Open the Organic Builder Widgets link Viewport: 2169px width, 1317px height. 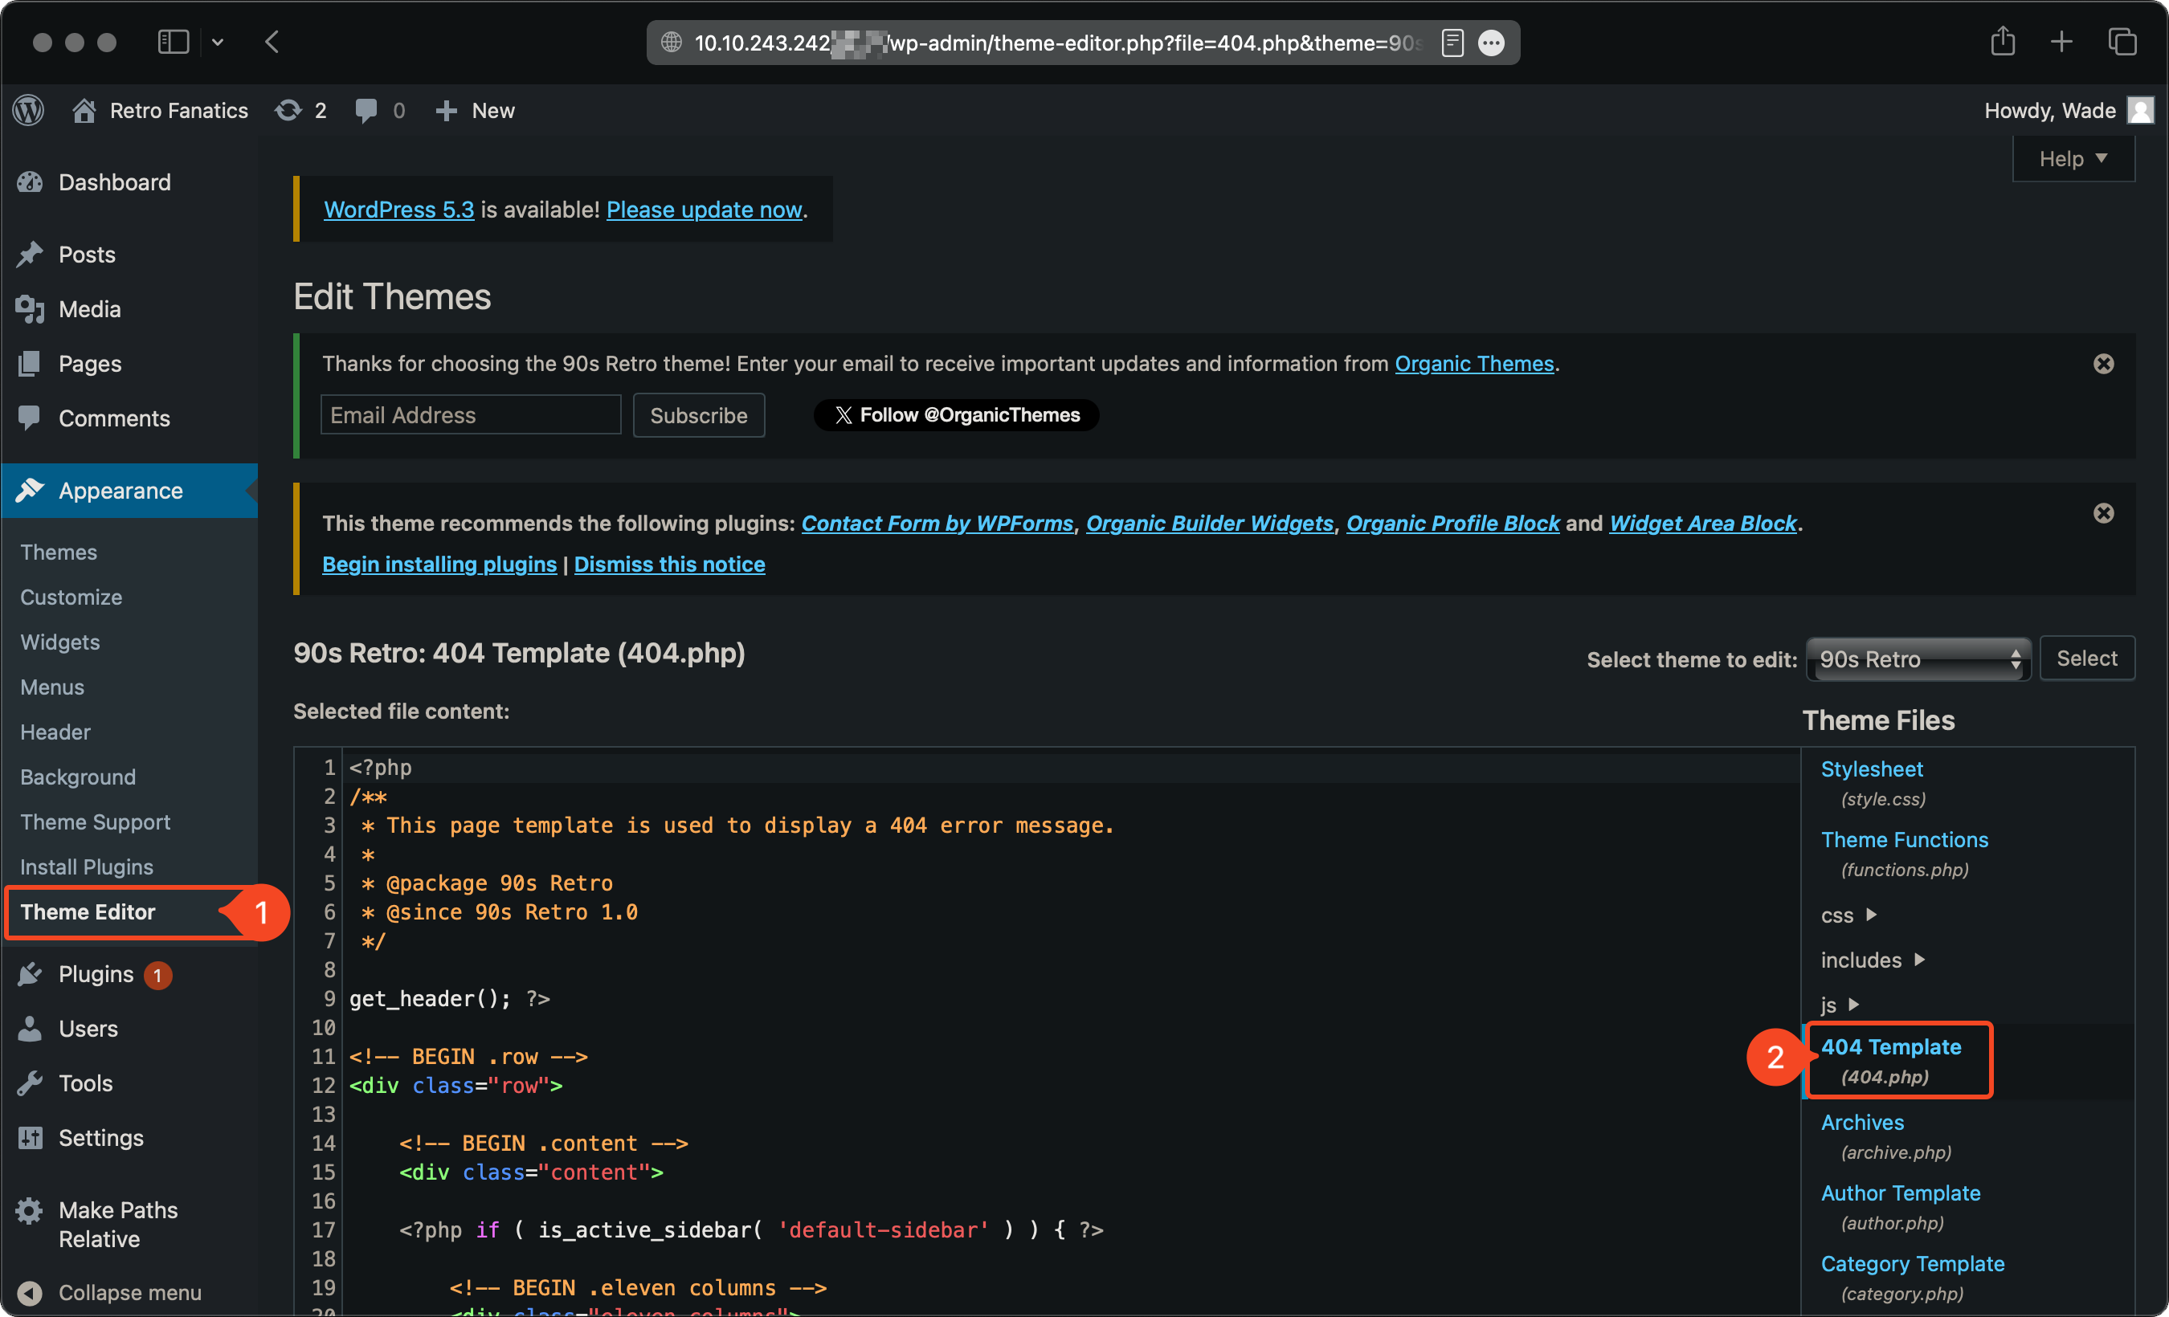(x=1210, y=523)
